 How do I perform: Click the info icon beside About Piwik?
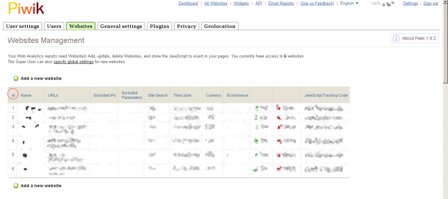[396, 38]
